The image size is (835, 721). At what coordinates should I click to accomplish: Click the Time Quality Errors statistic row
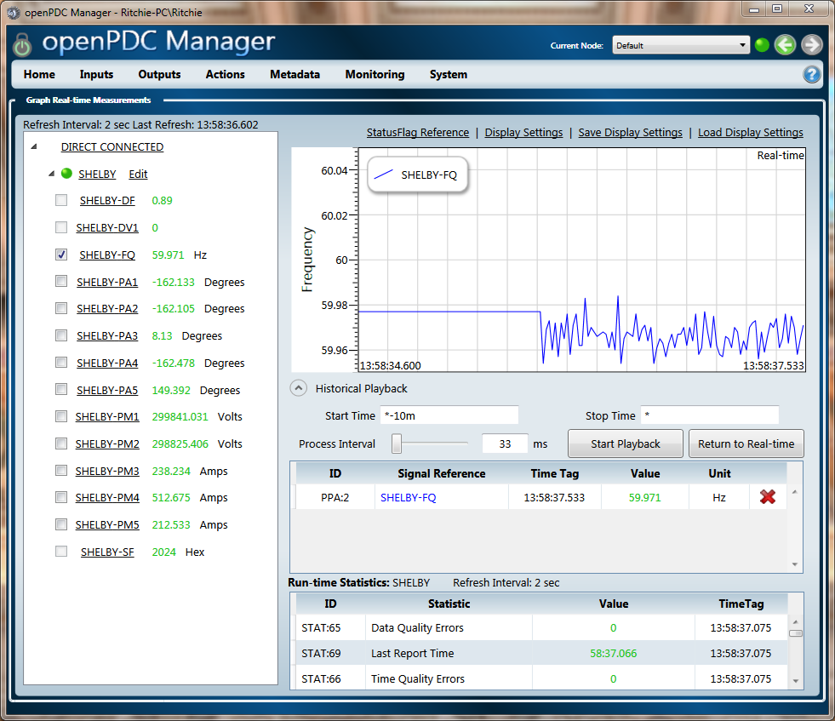541,678
